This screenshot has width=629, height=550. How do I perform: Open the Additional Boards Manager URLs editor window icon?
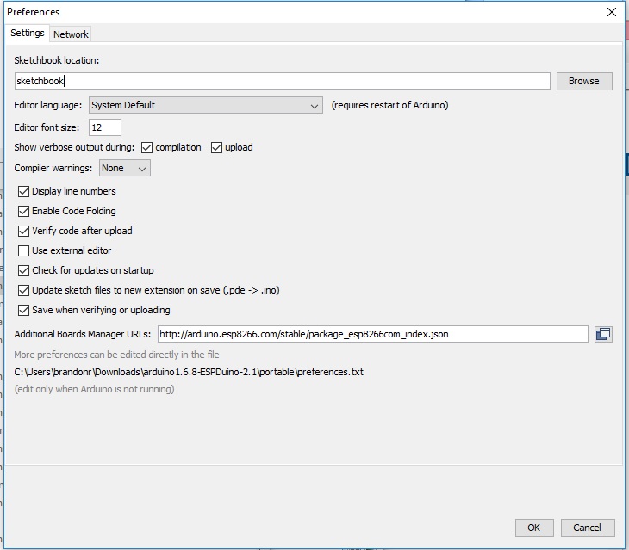[x=603, y=334]
